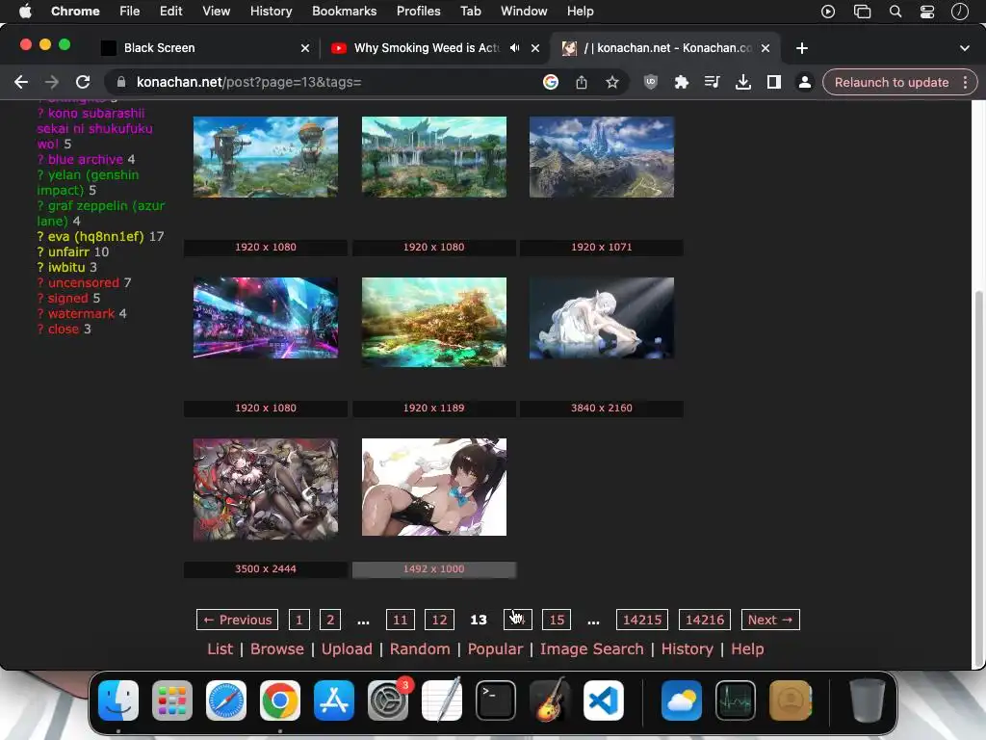Viewport: 986px width, 740px height.
Task: Jump to page 2
Action: [330, 620]
